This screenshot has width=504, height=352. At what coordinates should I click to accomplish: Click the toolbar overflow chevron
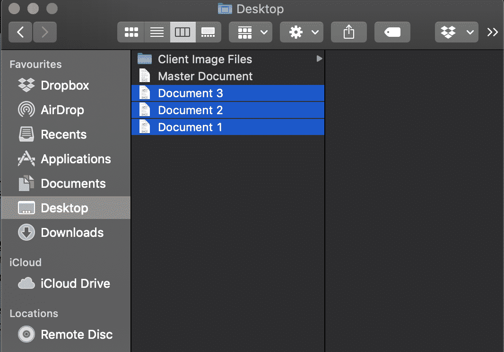pos(493,32)
